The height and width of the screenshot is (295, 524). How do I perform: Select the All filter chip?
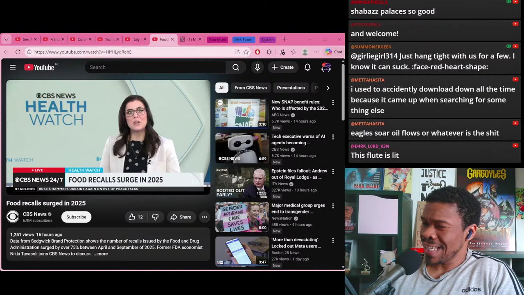coord(222,88)
